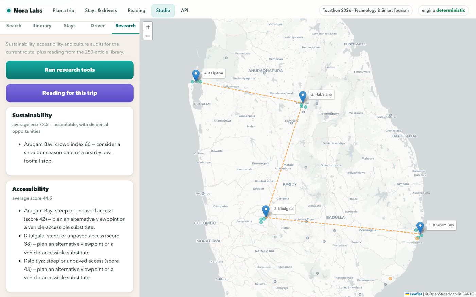Click the Tourthon 2026 badge
476x297 pixels.
tap(366, 11)
